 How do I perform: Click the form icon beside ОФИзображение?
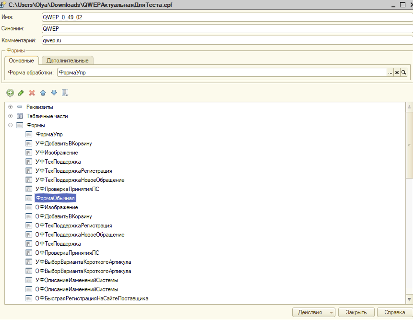click(29, 207)
